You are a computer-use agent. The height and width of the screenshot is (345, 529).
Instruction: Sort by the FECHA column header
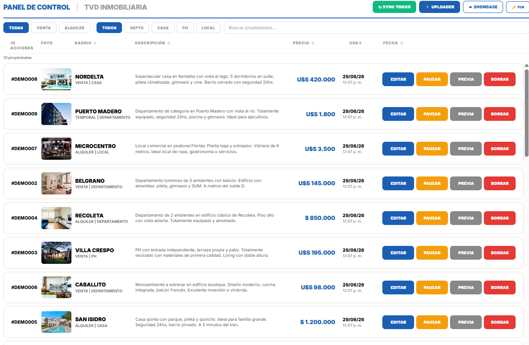point(393,43)
